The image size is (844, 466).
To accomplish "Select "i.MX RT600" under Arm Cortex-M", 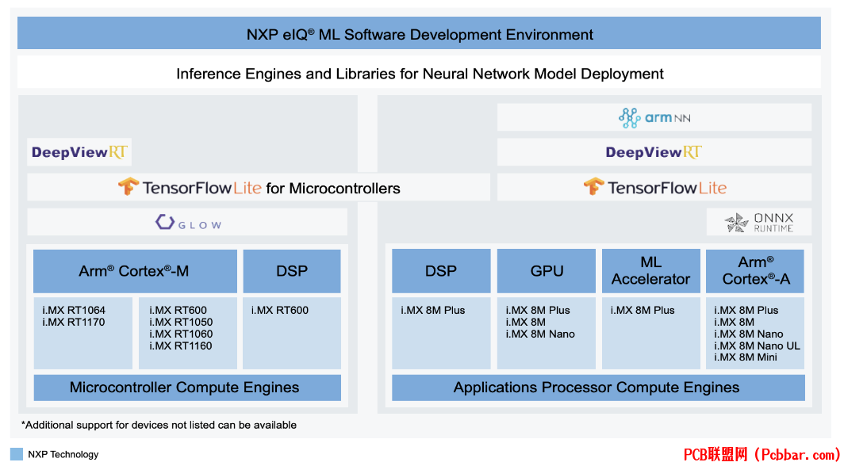I will tap(178, 310).
